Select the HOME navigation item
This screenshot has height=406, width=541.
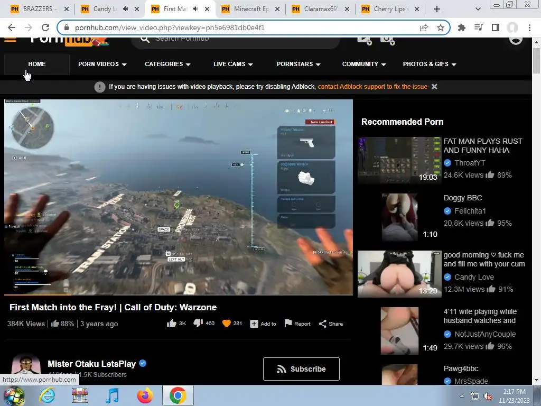tap(37, 64)
